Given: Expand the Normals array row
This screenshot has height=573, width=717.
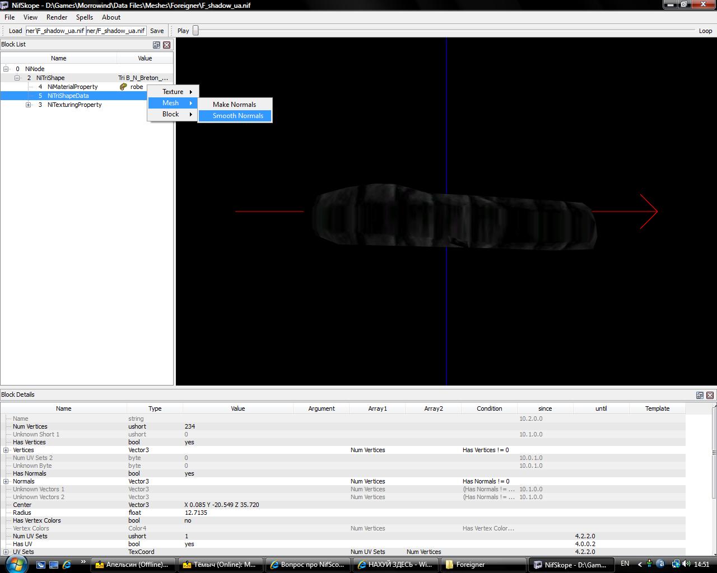Looking at the screenshot, I should point(6,481).
